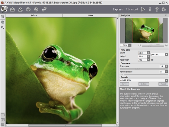Select the Hand tool
Screen dimensions: 169x127
tap(3, 22)
